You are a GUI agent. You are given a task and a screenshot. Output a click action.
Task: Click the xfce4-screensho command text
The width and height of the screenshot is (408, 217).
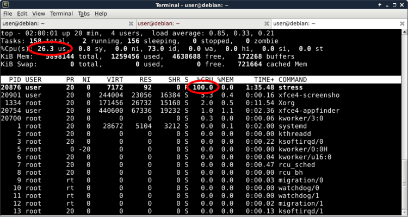tap(309, 95)
